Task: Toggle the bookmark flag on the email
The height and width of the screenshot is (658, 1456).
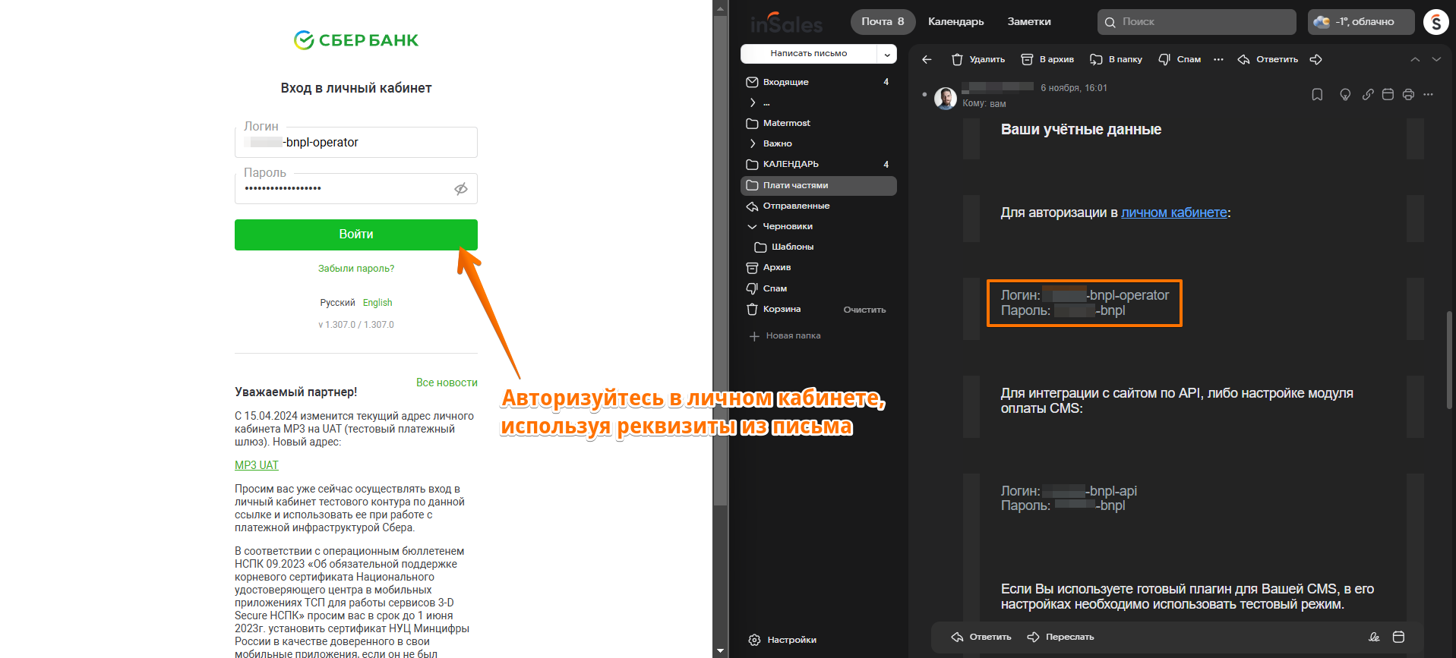Action: (1317, 95)
